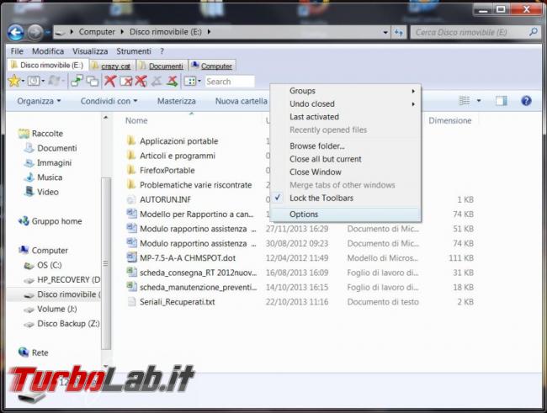547x413 pixels.
Task: Click the Back navigation arrow button
Action: tap(16, 33)
